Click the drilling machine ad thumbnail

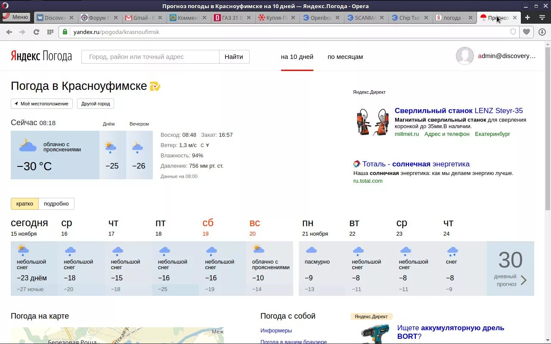click(372, 122)
